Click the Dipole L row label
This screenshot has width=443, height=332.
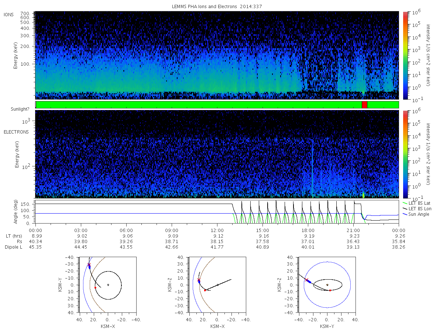tap(13, 247)
